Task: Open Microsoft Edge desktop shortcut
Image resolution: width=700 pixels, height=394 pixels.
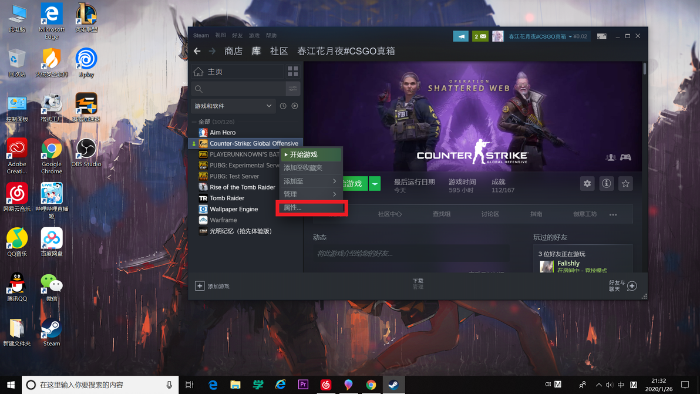Action: click(51, 21)
